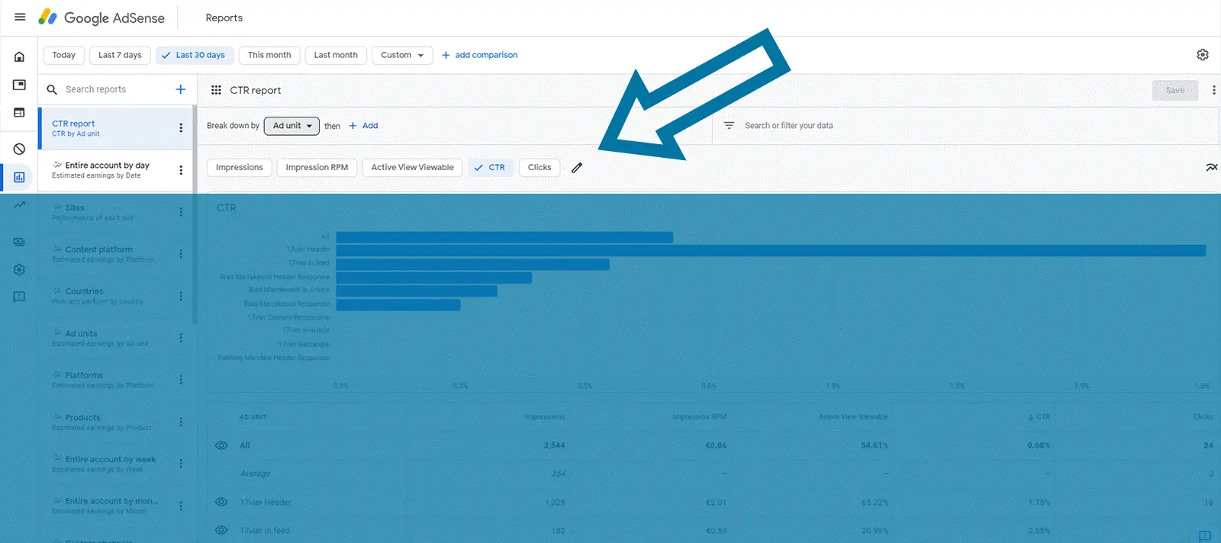Sort table by Clicks column header
The image size is (1221, 543).
[x=1203, y=417]
